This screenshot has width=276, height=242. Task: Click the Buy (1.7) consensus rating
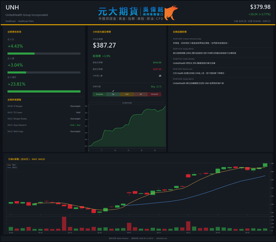click(x=156, y=87)
